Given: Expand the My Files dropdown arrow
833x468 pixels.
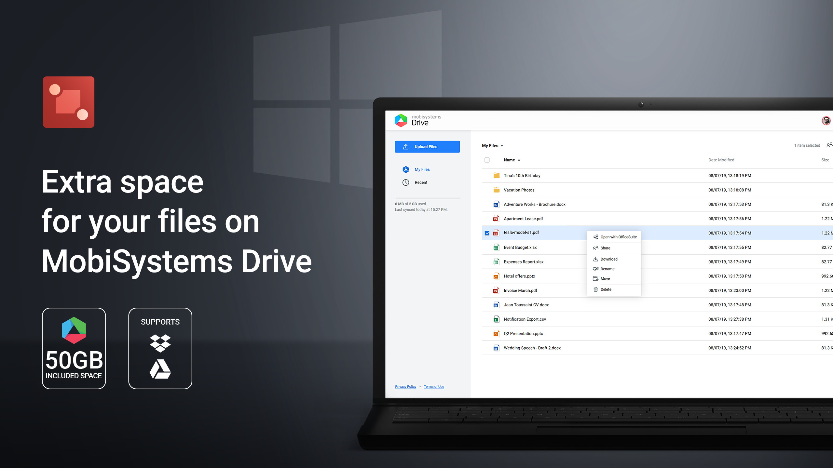Looking at the screenshot, I should point(502,146).
